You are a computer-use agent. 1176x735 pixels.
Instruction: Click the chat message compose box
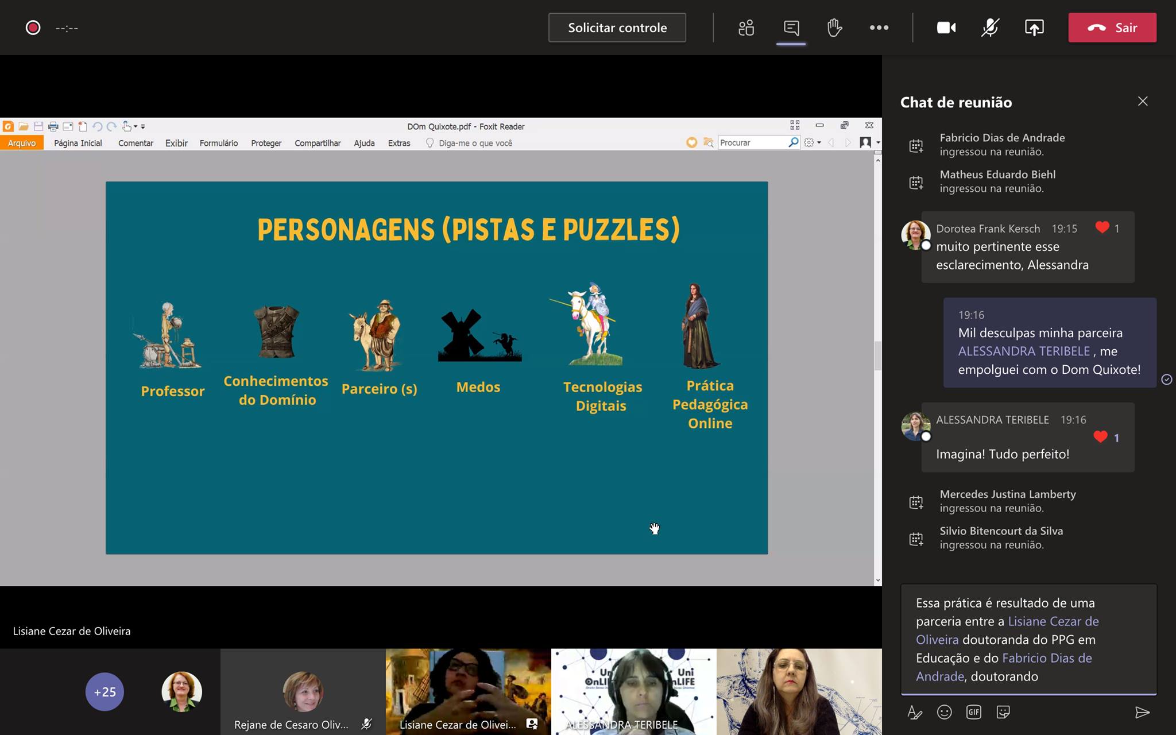[x=1028, y=639]
